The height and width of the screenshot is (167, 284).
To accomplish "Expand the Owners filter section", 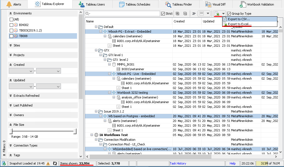I will coord(11,115).
